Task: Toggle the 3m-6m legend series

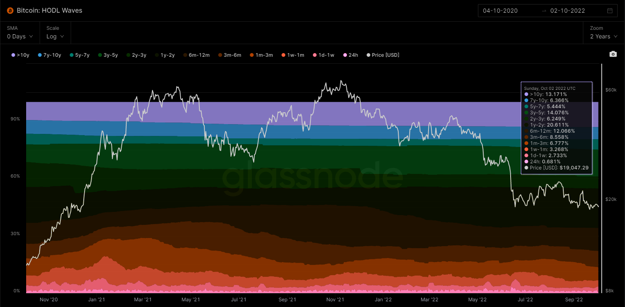Action: 230,55
